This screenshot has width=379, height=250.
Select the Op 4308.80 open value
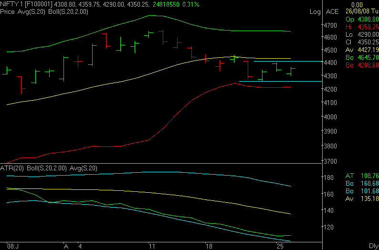362,19
